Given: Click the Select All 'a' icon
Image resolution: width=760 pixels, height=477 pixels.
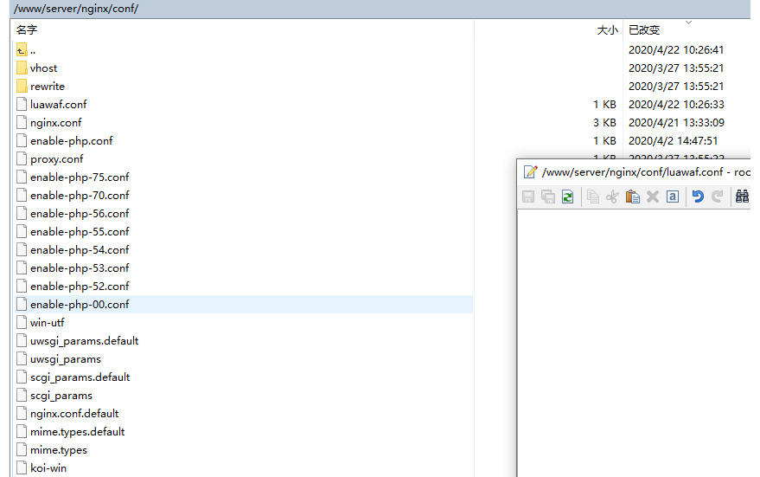Looking at the screenshot, I should tap(673, 197).
